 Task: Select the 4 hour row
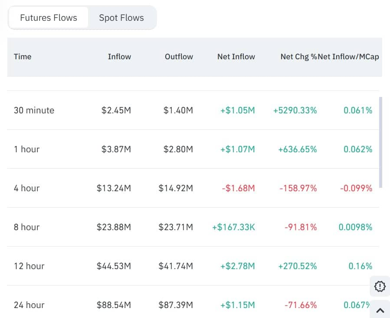tap(27, 188)
